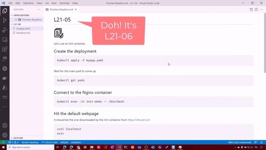This screenshot has width=266, height=150.
Task: Click the Split Editor Right icon
Action: [x=256, y=10]
